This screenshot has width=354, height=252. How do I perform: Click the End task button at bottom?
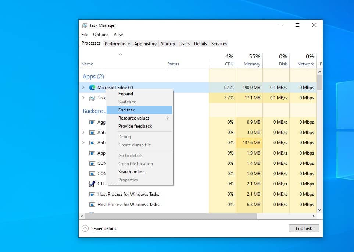tap(304, 228)
